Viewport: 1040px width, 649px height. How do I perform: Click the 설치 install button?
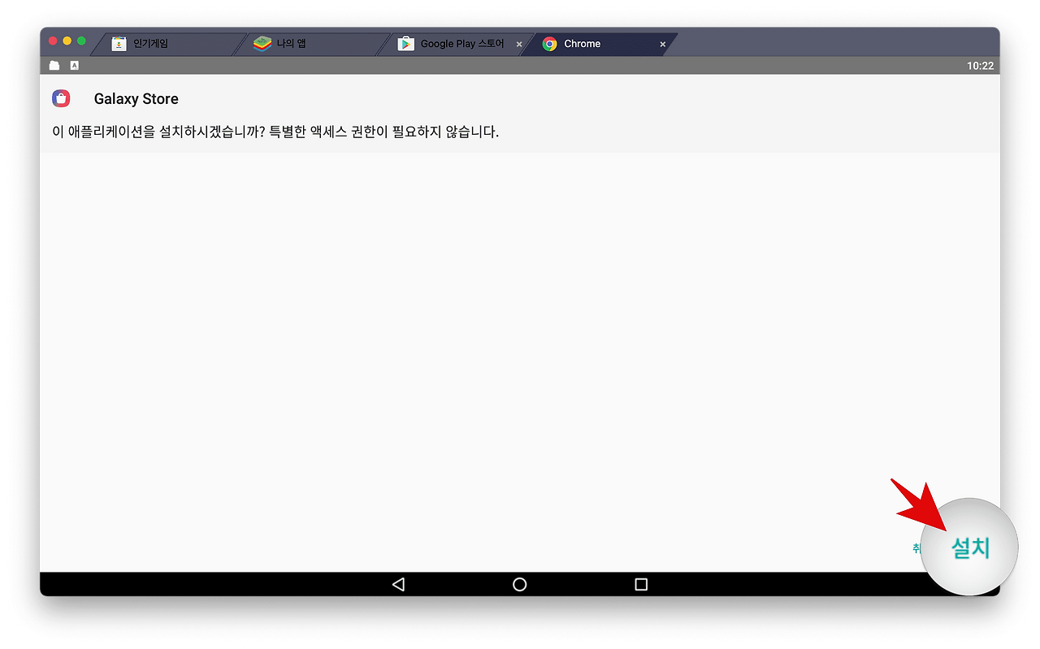(x=971, y=548)
